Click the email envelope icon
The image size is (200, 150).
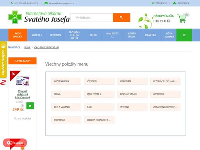[46, 3]
